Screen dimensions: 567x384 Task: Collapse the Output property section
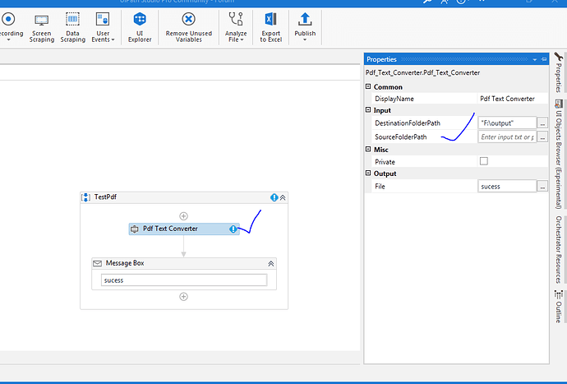(x=368, y=173)
